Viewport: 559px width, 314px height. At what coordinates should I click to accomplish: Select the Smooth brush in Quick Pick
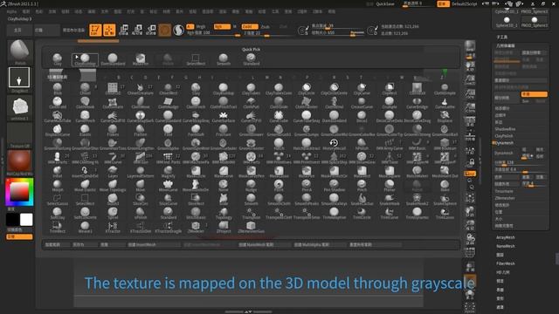tap(224, 59)
